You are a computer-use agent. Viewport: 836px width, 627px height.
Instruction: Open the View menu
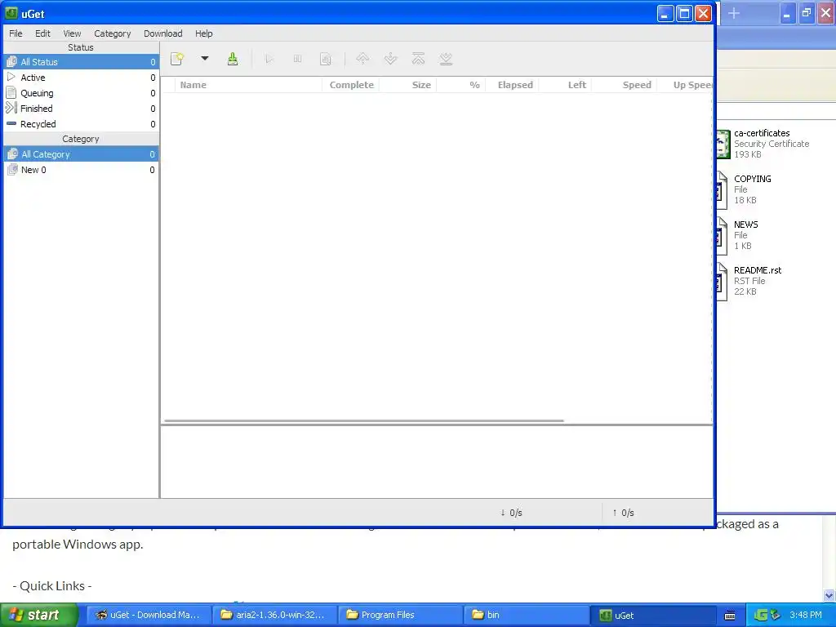point(72,33)
